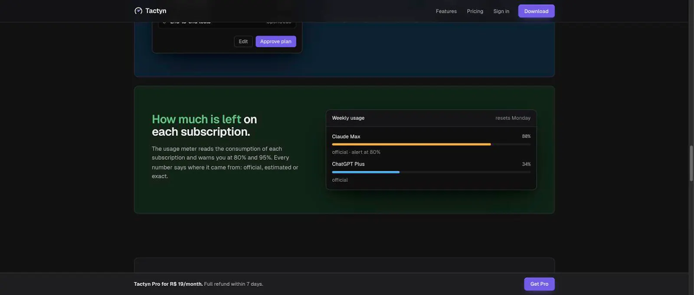Select the '80%' usage value

(x=526, y=136)
